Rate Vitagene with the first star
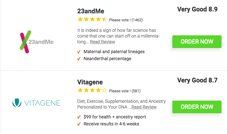 coord(80,90)
